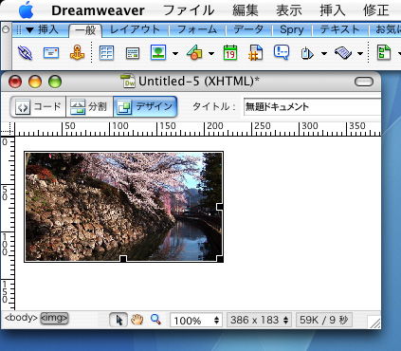Expand the image insert dropdown arrow
This screenshot has width=401, height=351.
tap(175, 53)
